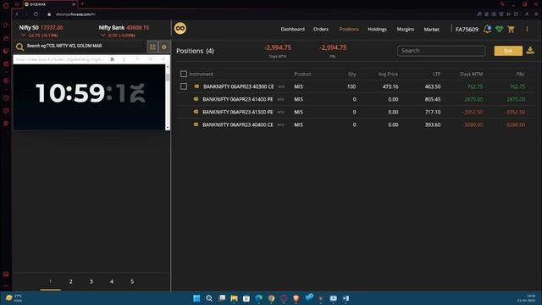Open the three-dot account menu

tap(527, 30)
